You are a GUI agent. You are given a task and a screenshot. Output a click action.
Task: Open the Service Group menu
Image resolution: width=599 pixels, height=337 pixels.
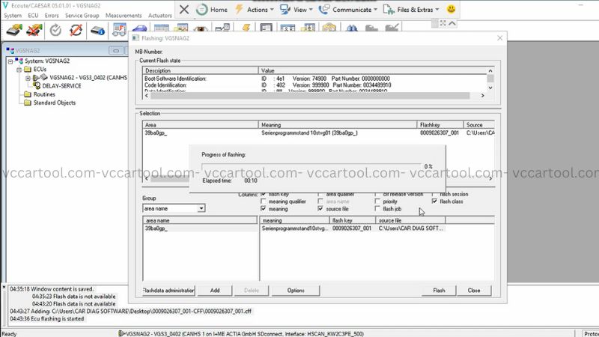tap(82, 15)
